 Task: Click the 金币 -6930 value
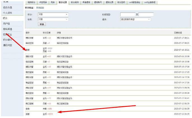48,48
